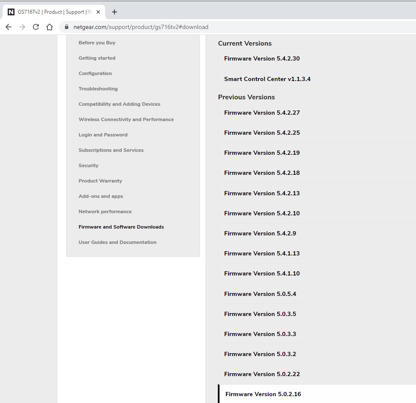Expand Smart Control Center v1.1.3.4
Screen dimensions: 416x403
click(267, 79)
